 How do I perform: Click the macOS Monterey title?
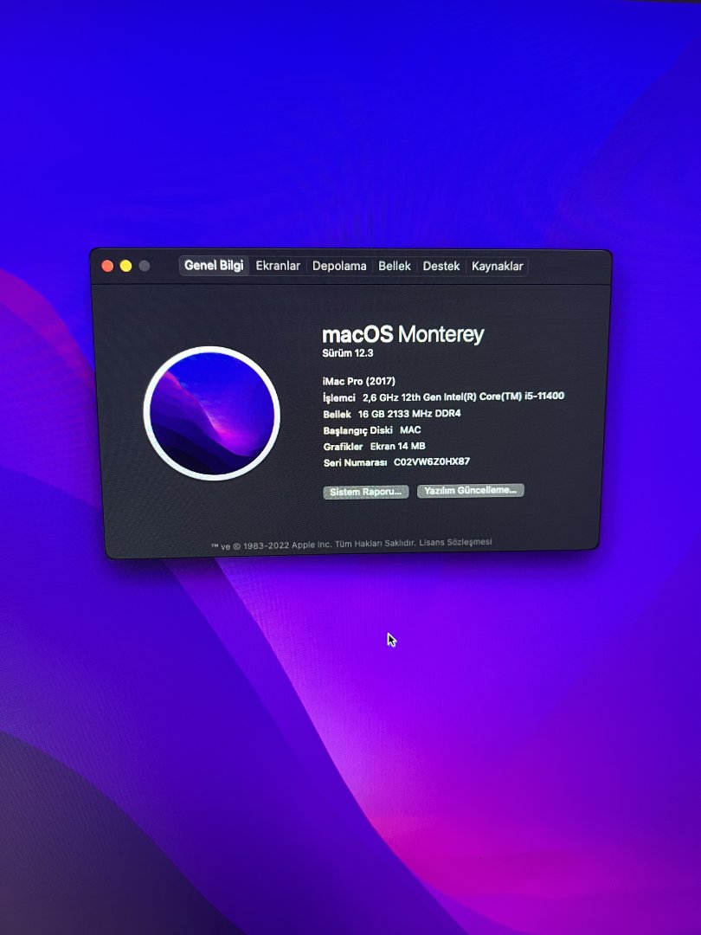pos(403,334)
